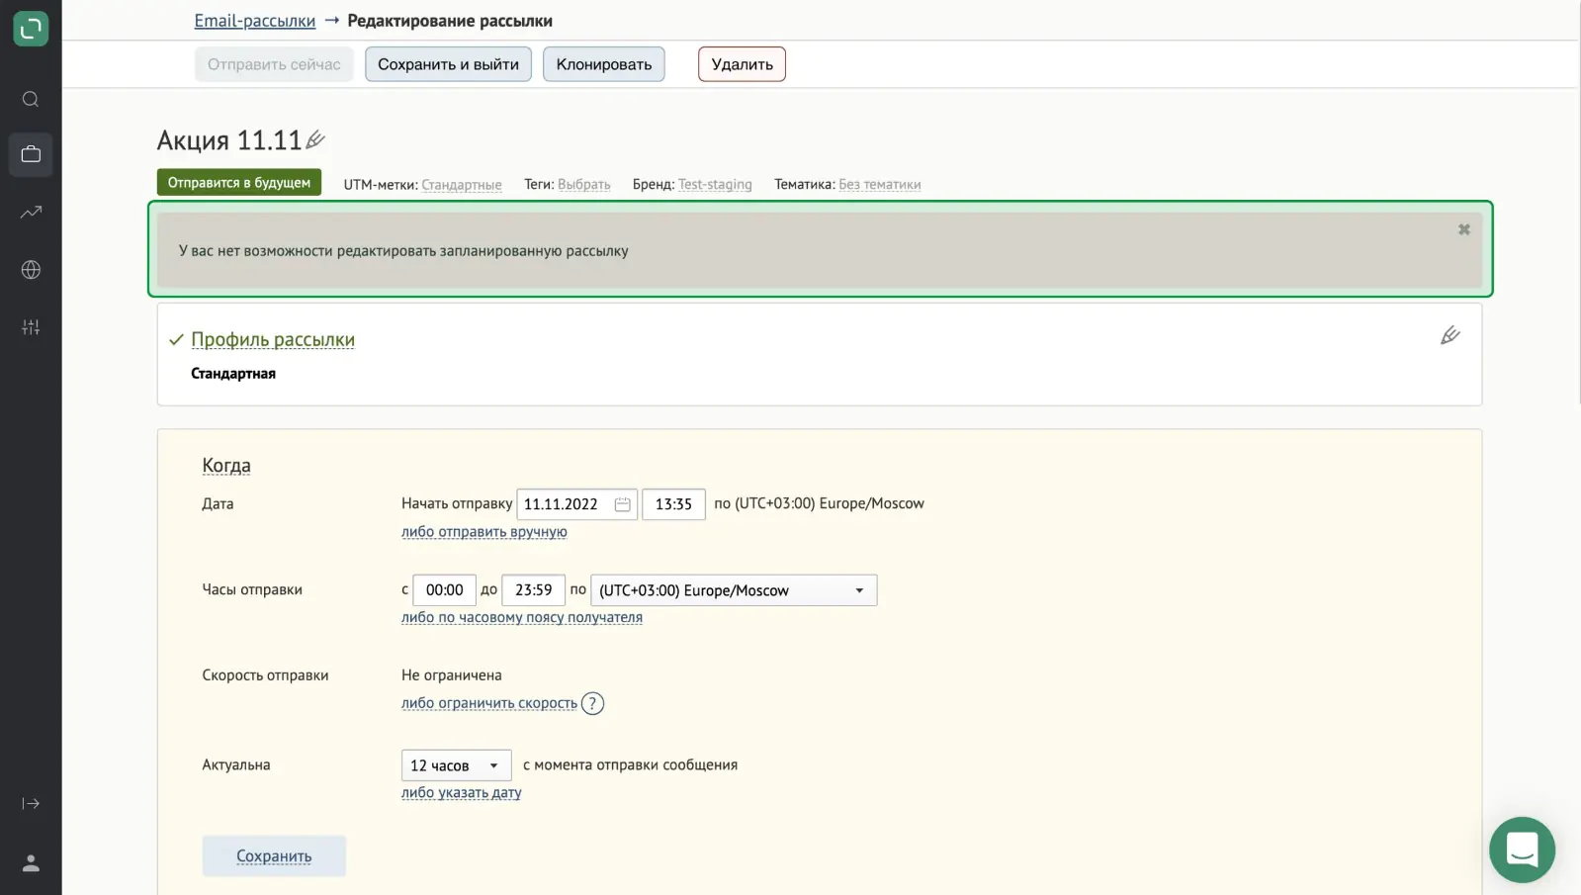Open the globe sidebar section
The width and height of the screenshot is (1581, 895).
31,269
